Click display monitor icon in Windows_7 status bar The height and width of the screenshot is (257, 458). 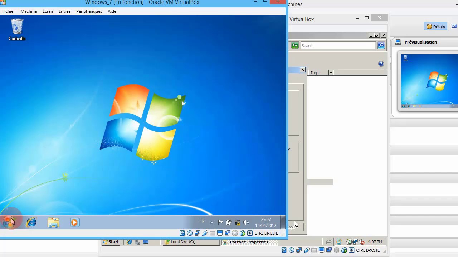coord(220,233)
